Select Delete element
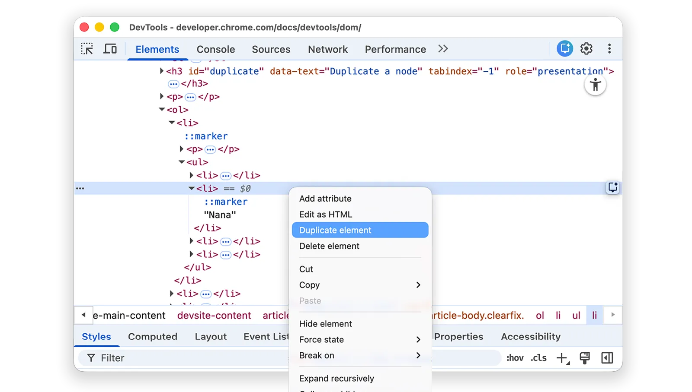 point(360,246)
